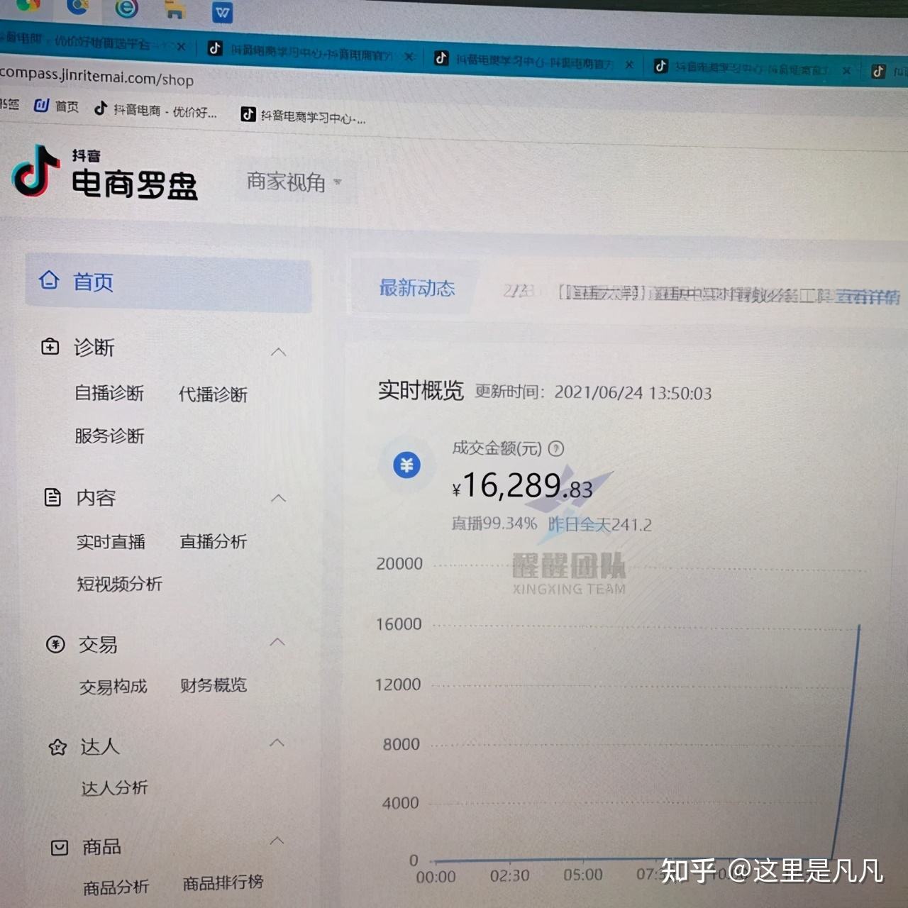The width and height of the screenshot is (908, 908).
Task: Click the 直播99.34% figure
Action: pyautogui.click(x=494, y=524)
